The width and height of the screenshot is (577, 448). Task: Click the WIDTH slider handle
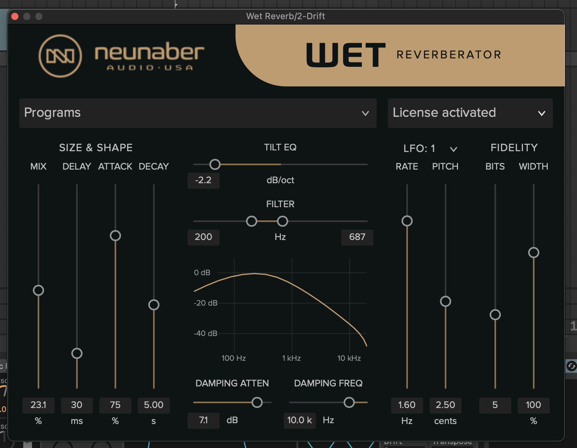tap(534, 252)
